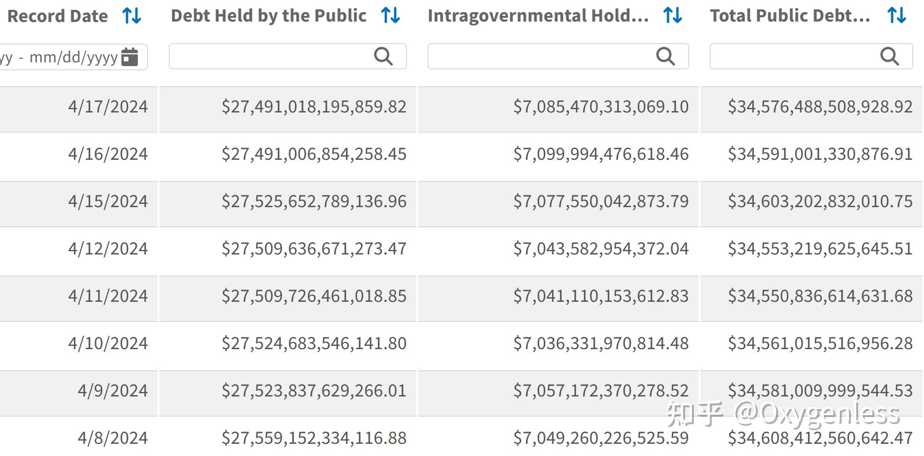
Task: Open the Record Date calendar picker
Action: [129, 57]
